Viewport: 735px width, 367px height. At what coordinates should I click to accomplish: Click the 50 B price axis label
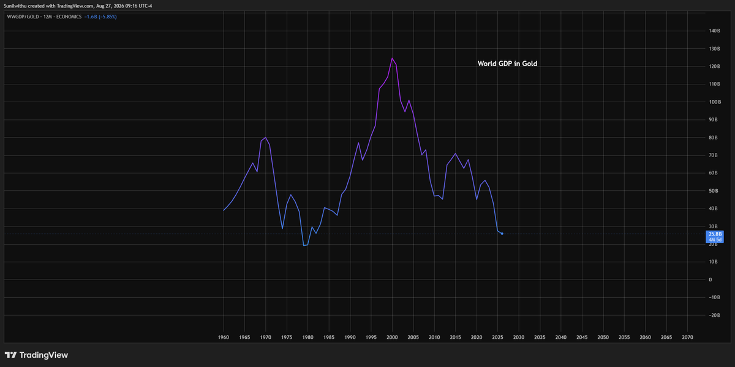pyautogui.click(x=714, y=191)
